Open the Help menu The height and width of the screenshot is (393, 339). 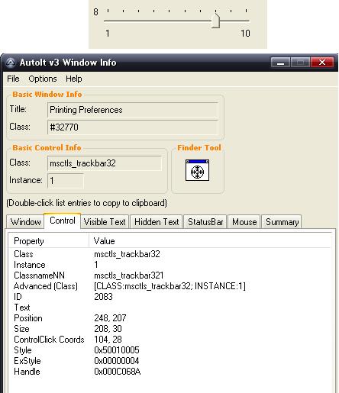74,79
